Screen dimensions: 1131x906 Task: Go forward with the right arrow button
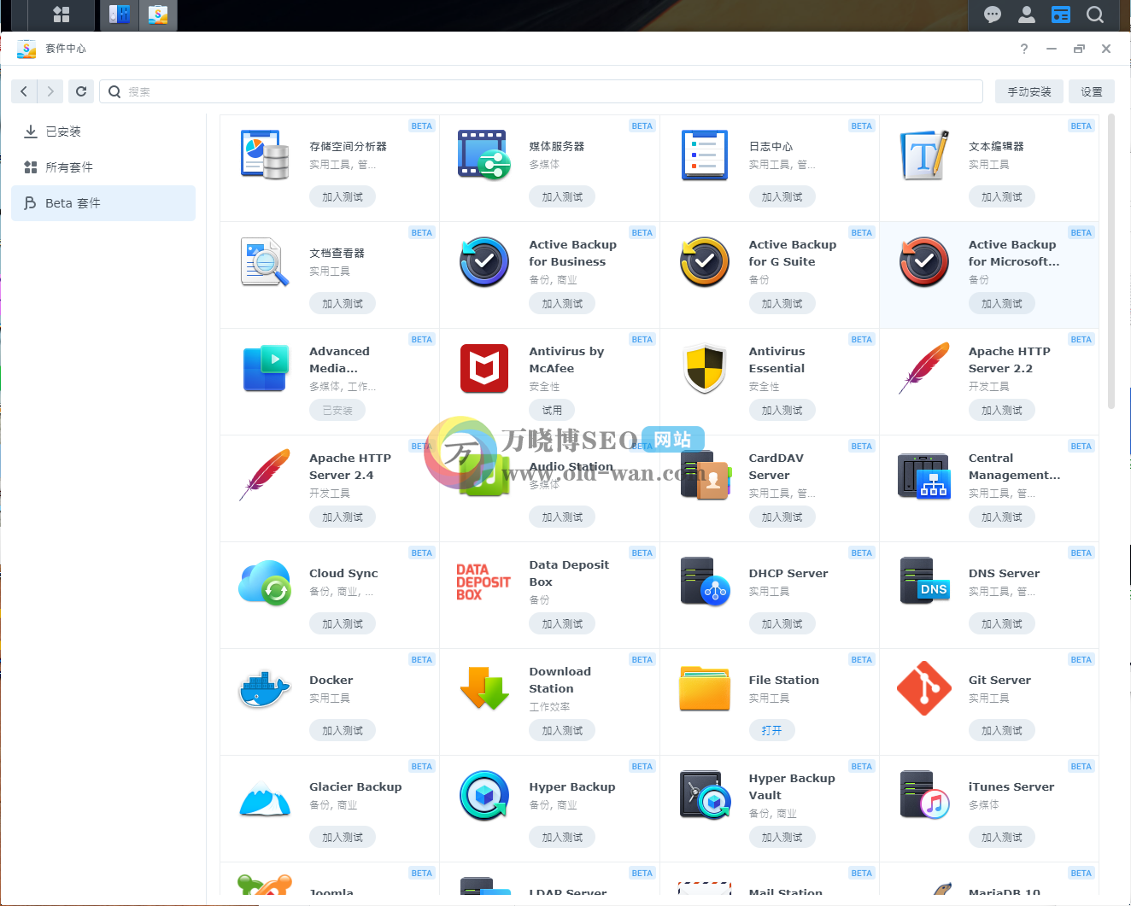50,91
